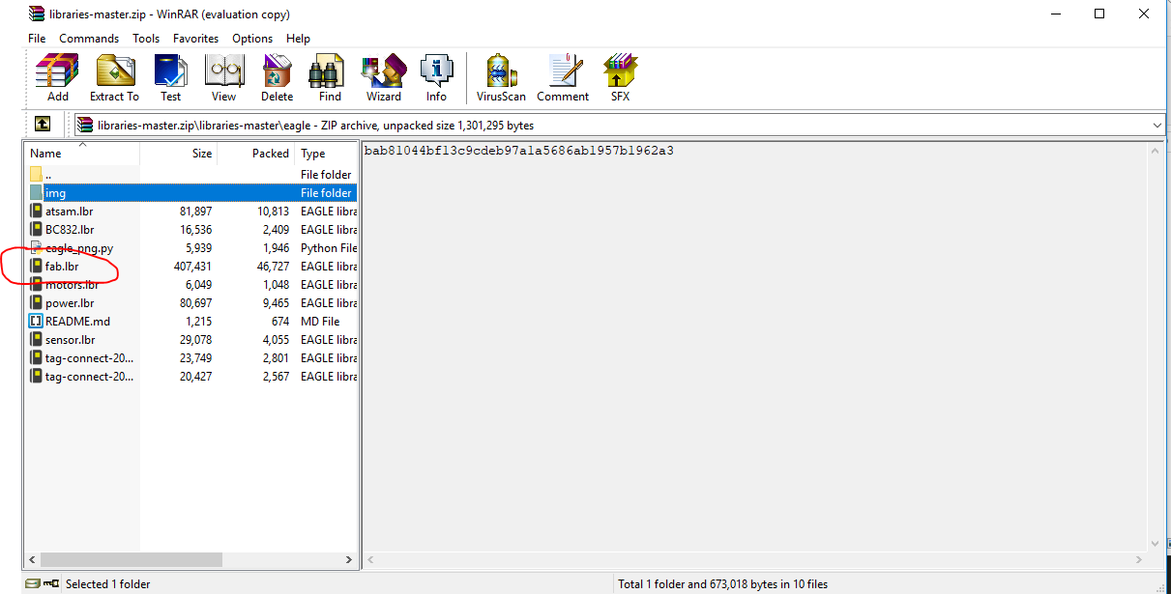Click packed value 10,813
The height and width of the screenshot is (594, 1171).
point(273,211)
